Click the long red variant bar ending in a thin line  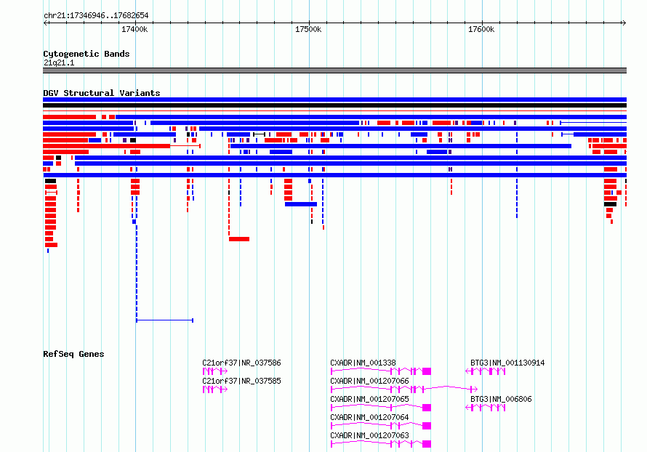[x=121, y=146]
